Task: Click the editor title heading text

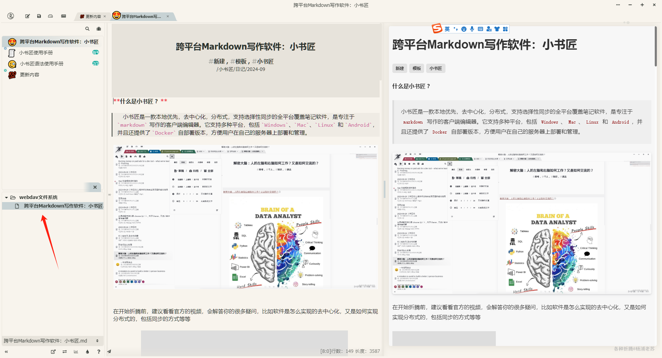Action: [x=245, y=47]
